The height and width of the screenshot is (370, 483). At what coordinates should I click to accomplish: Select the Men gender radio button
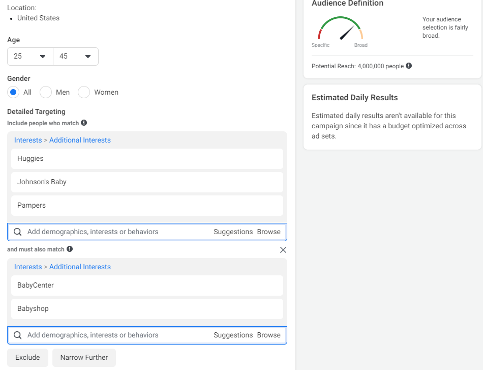point(46,92)
